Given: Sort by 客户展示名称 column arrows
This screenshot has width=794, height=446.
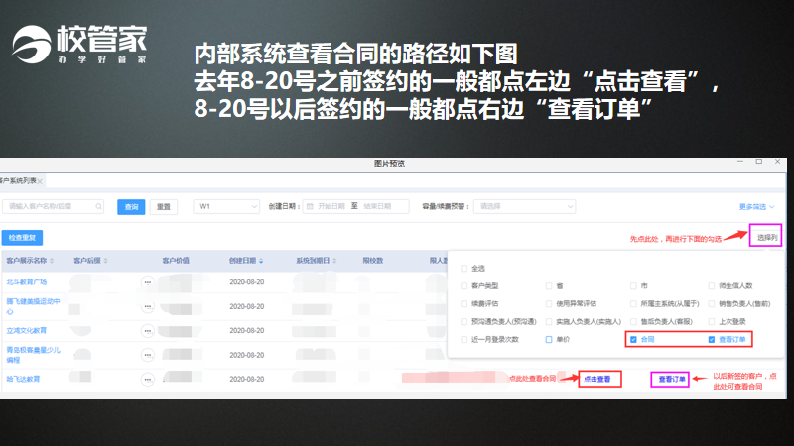Looking at the screenshot, I should pyautogui.click(x=52, y=261).
